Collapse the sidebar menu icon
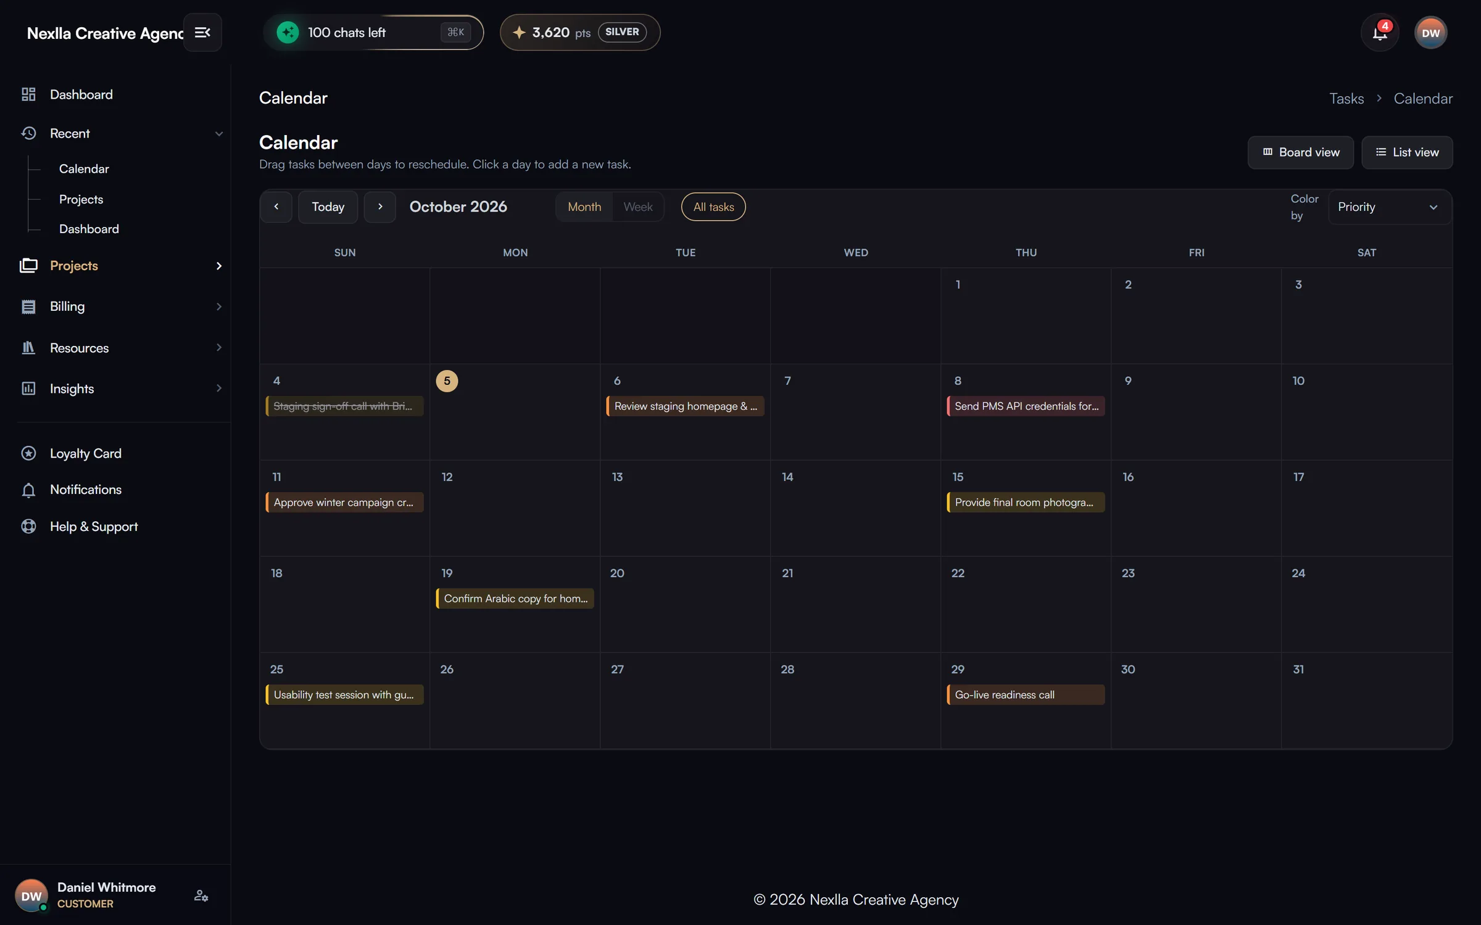1481x925 pixels. coord(202,32)
